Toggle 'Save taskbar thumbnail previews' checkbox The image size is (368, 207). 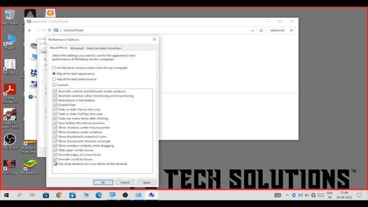point(55,123)
